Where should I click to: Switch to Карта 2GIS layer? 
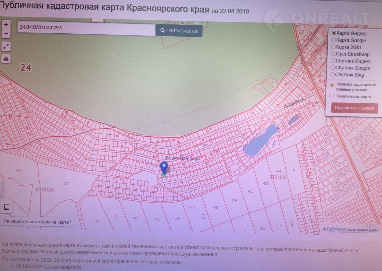(x=333, y=47)
